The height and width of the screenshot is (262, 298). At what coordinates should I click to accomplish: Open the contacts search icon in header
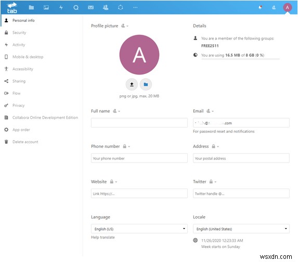(274, 7)
